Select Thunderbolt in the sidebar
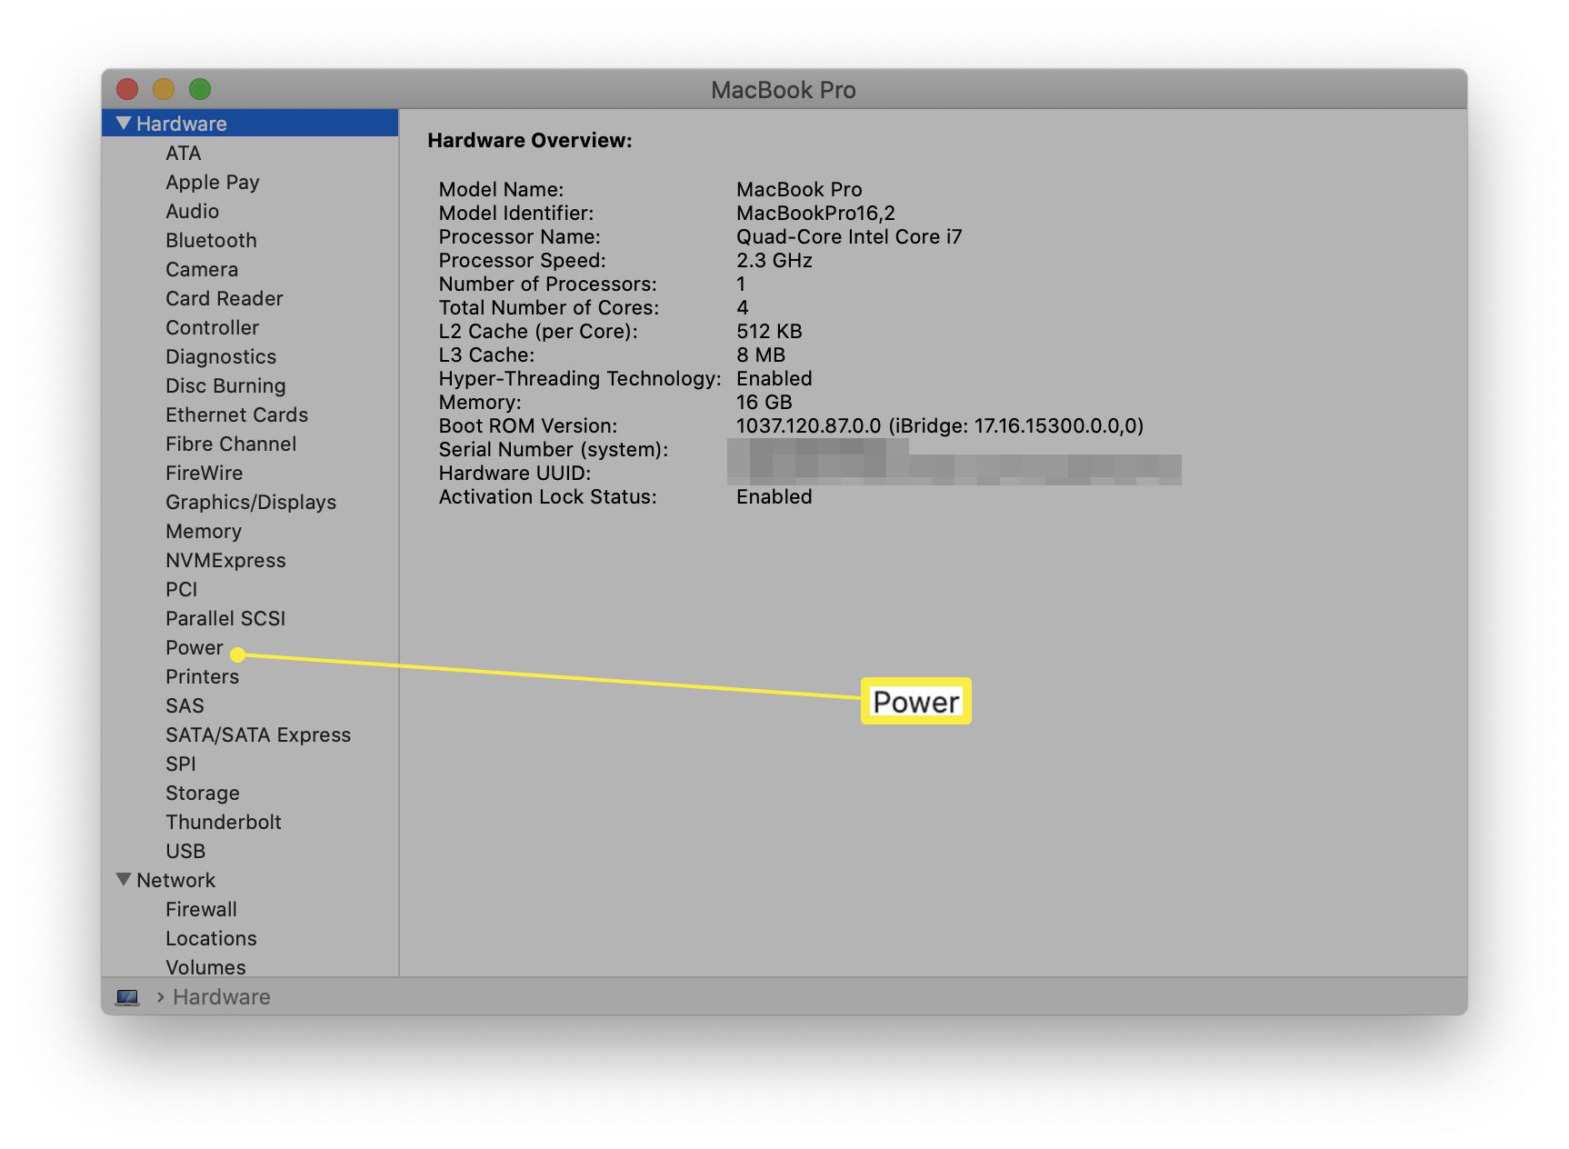Viewport: 1569px width, 1149px height. [224, 822]
